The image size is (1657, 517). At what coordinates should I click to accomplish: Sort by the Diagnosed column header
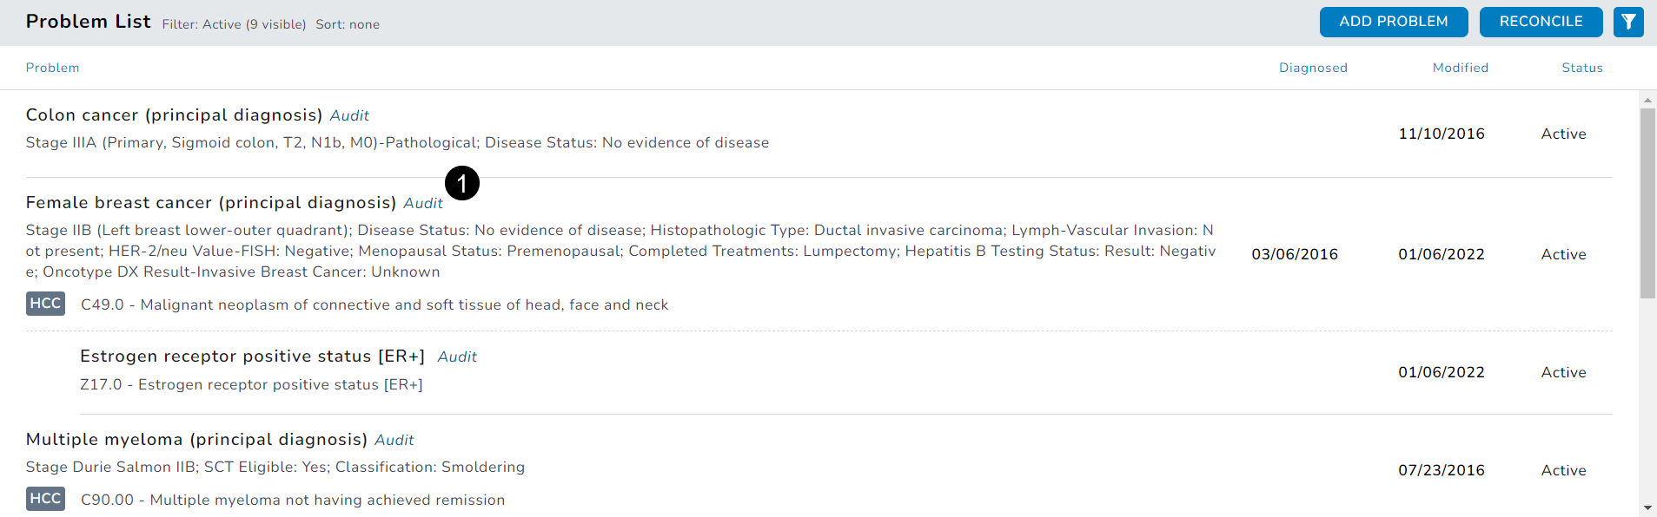pos(1313,68)
